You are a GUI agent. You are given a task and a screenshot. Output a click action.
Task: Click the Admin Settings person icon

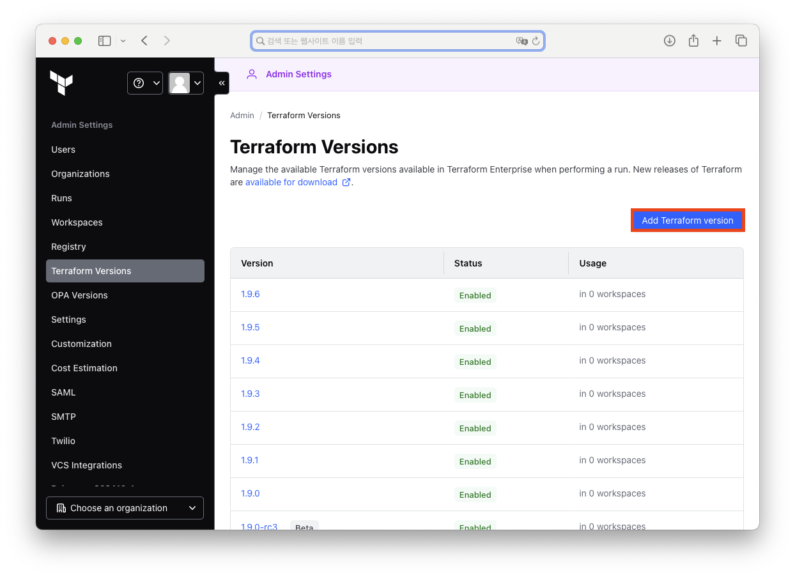tap(252, 74)
